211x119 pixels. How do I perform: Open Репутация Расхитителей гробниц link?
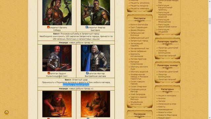click(165, 8)
